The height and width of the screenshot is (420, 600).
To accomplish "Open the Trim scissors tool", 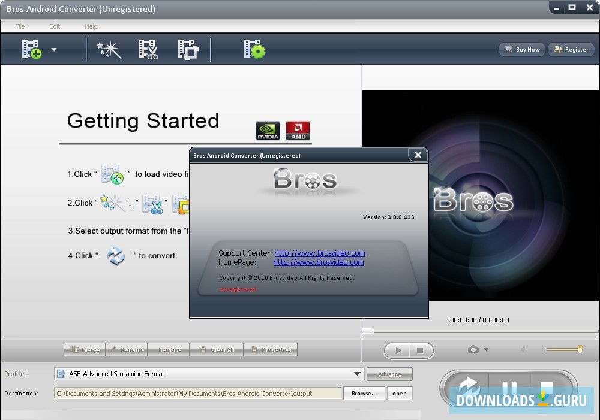I will [148, 49].
